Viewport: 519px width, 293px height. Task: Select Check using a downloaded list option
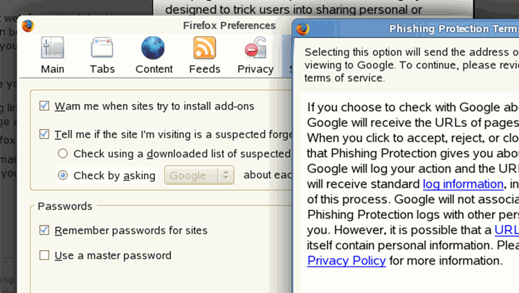click(63, 154)
